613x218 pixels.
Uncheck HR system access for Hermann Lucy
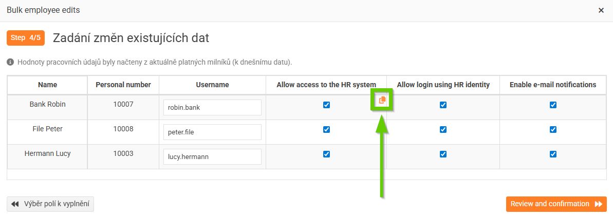click(x=326, y=154)
